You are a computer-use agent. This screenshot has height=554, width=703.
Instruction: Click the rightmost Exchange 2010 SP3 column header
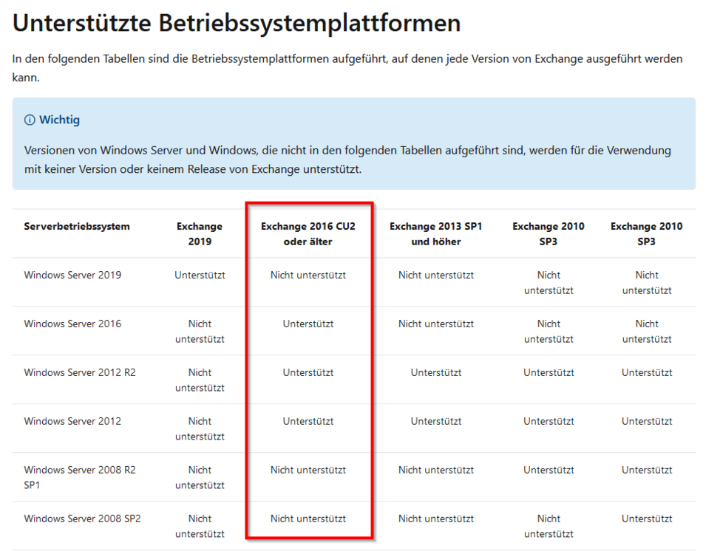pyautogui.click(x=646, y=233)
